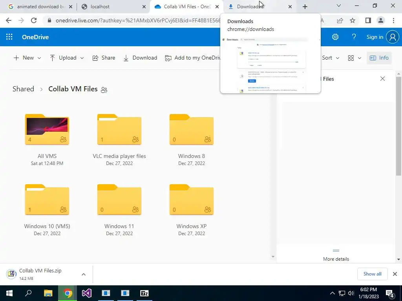This screenshot has height=301, width=402.
Task: Click the address bar URL
Action: click(x=138, y=20)
